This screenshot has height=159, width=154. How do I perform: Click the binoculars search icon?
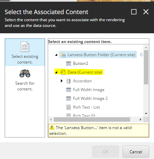click(x=25, y=73)
